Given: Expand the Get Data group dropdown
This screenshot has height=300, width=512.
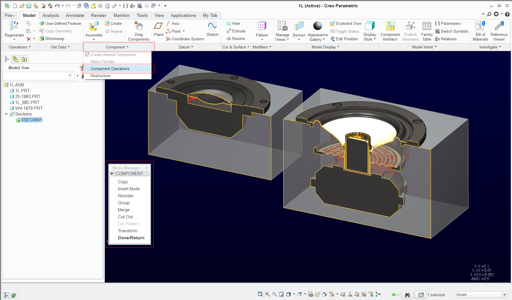Looking at the screenshot, I should click(60, 47).
